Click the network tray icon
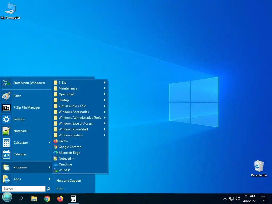Screen dimensions: 272x204 click(231, 199)
